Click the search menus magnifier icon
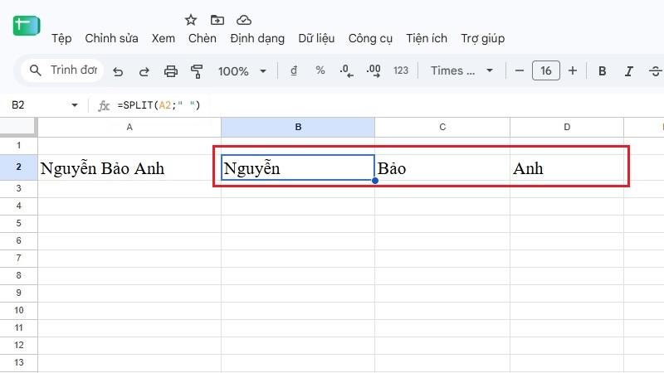 [36, 70]
